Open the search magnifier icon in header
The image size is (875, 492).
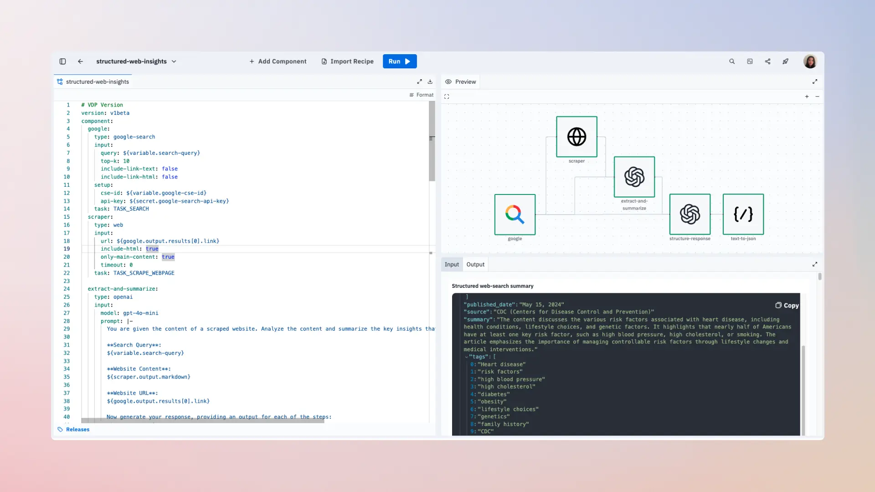732,61
